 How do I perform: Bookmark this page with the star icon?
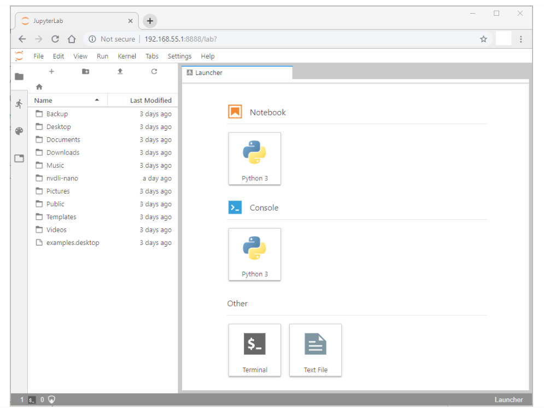pos(484,39)
